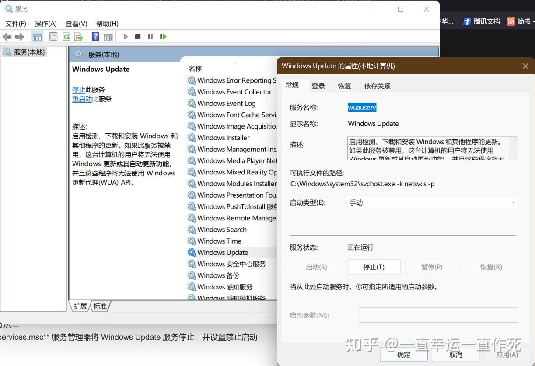Image resolution: width=535 pixels, height=366 pixels.
Task: Switch to the 依存关系 tab
Action: 377,86
